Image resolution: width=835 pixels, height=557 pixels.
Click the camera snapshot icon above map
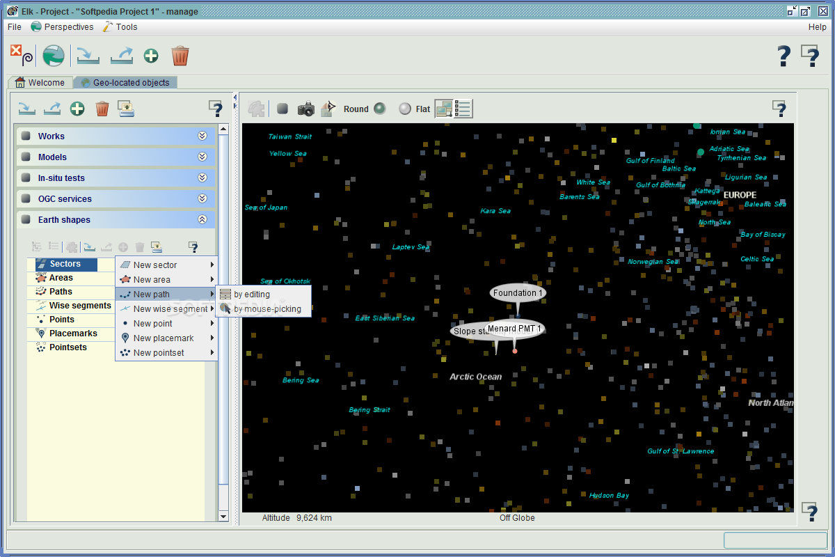306,109
